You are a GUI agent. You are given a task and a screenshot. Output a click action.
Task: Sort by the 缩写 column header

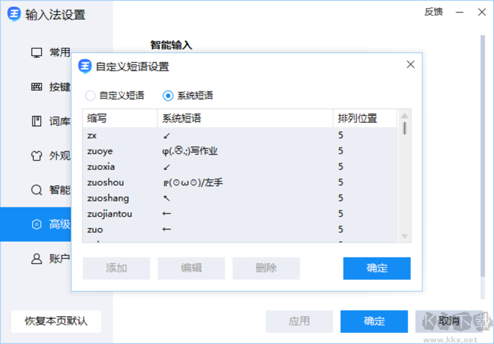120,119
